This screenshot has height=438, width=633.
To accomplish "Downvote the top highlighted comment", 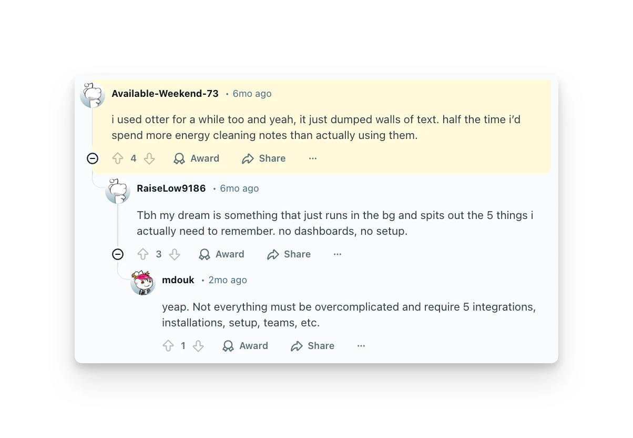I will 150,158.
